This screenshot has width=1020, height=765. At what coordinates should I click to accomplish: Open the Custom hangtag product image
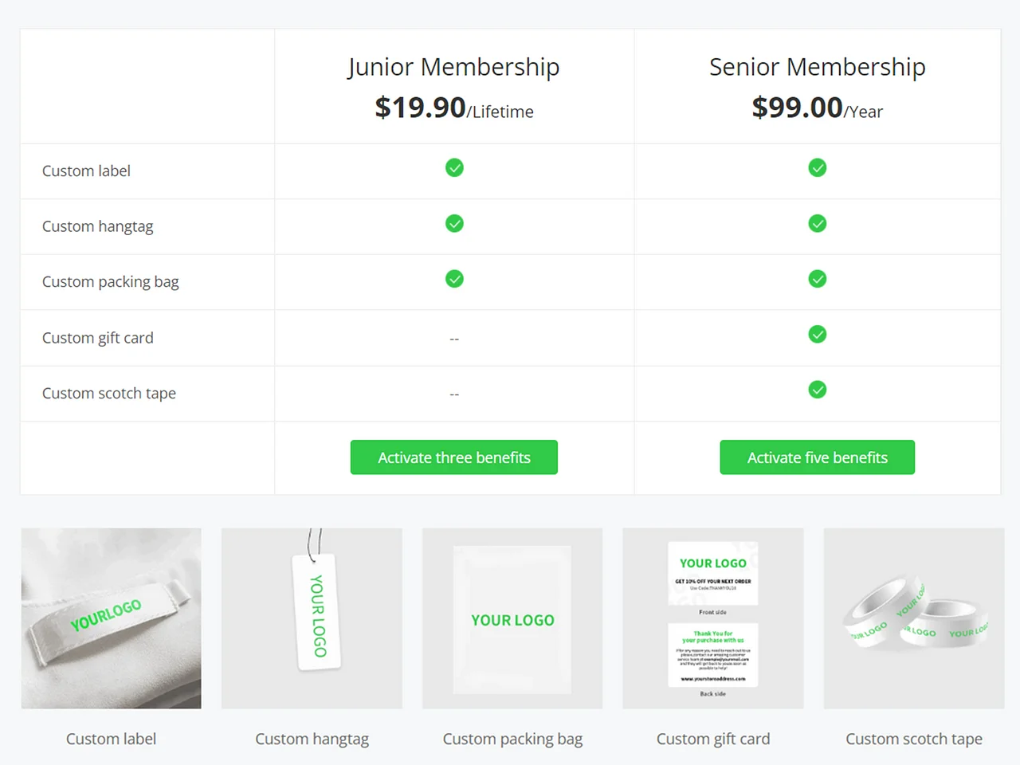[x=312, y=618]
